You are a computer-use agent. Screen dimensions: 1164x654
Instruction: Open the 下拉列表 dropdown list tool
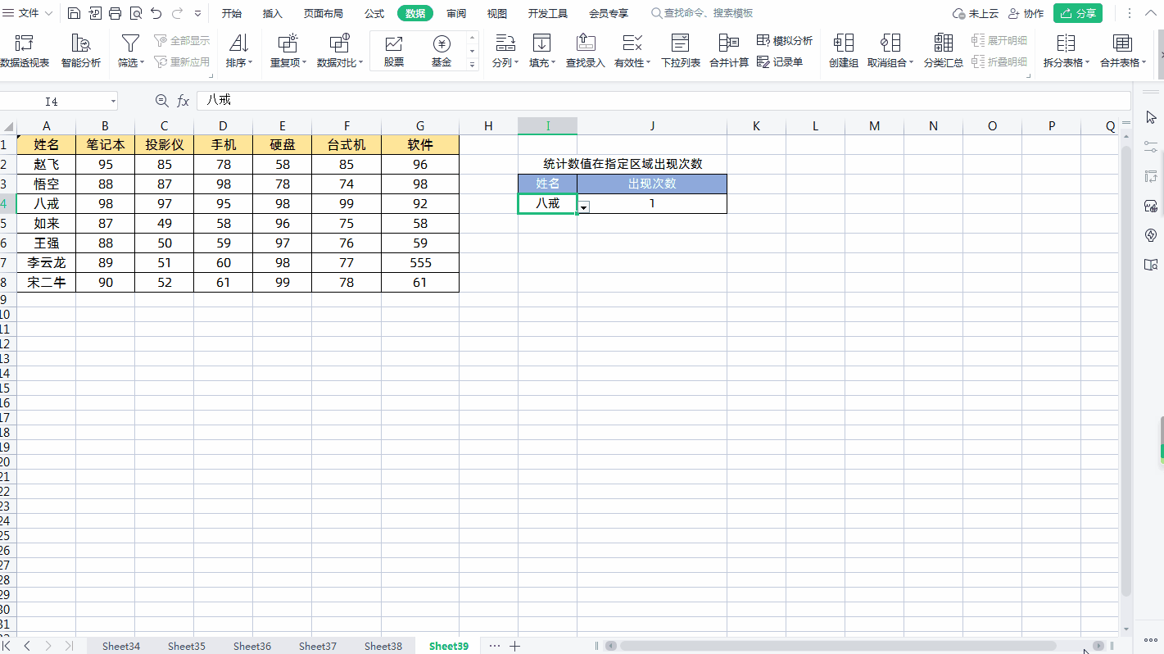click(x=681, y=51)
